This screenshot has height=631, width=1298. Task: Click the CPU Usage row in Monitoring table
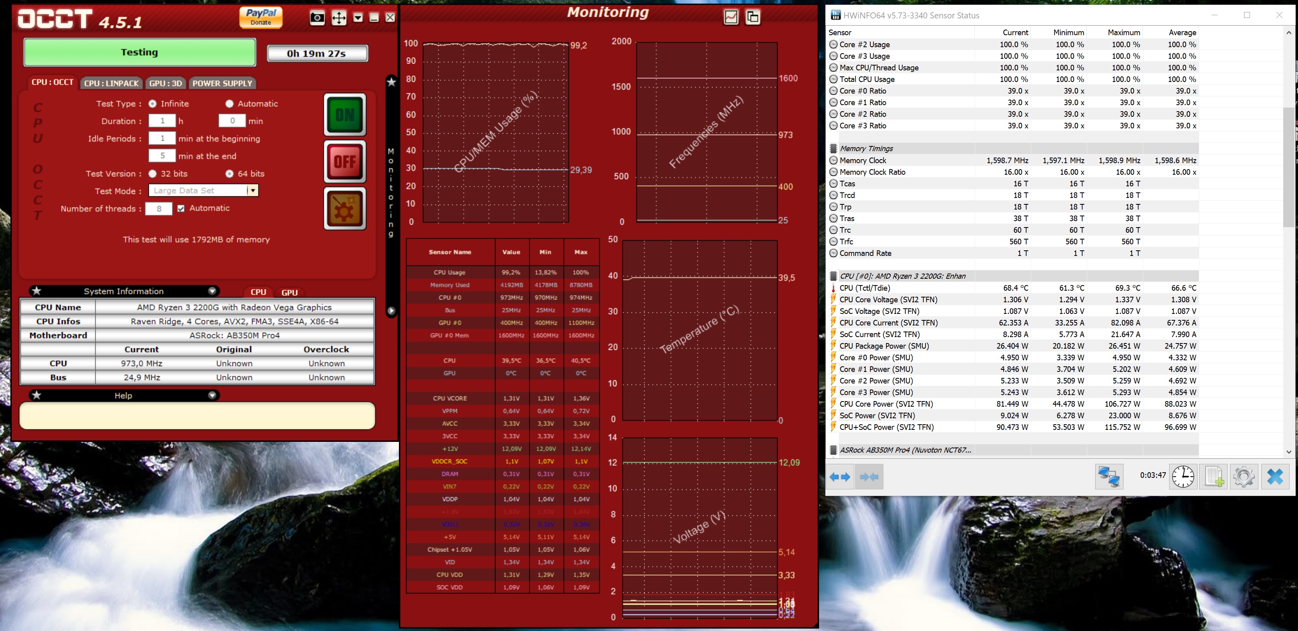point(503,272)
